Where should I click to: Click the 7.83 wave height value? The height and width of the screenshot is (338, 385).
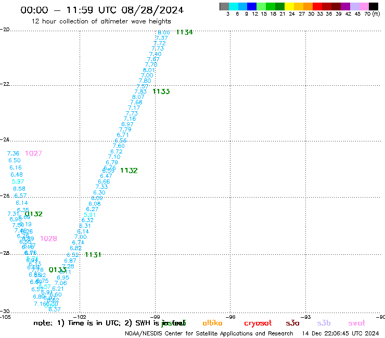click(140, 92)
